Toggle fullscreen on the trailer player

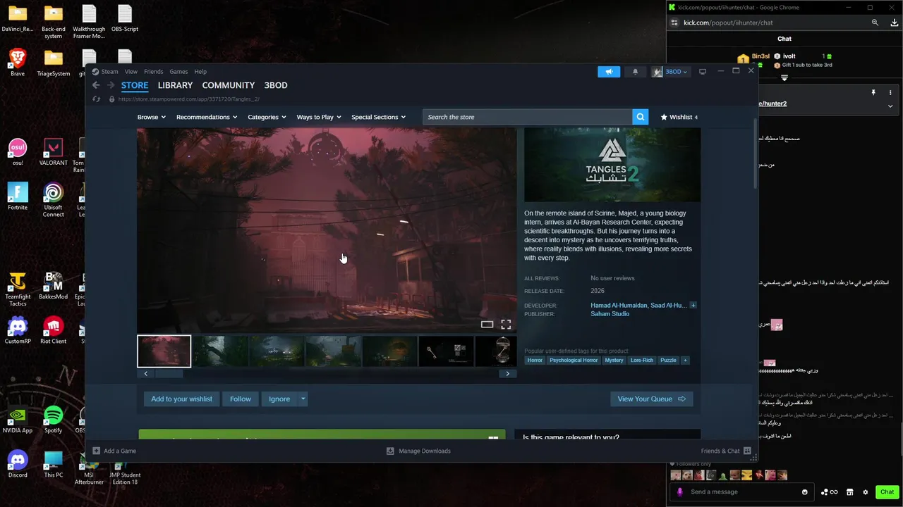click(x=506, y=325)
